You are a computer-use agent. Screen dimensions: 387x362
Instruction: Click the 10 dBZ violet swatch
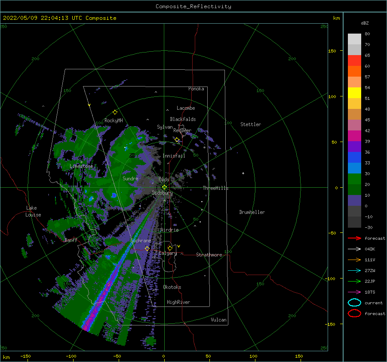pos(354,201)
